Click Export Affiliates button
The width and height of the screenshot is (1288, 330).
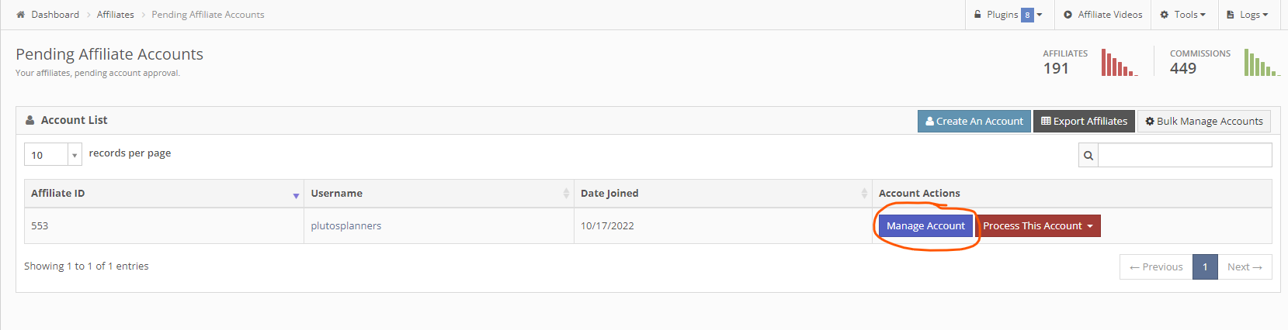click(1084, 122)
